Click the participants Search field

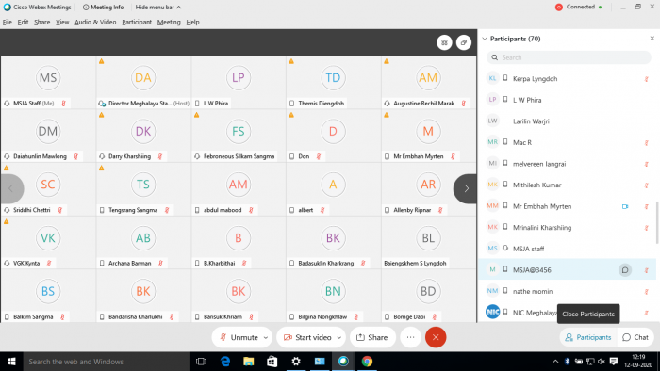[x=569, y=57]
